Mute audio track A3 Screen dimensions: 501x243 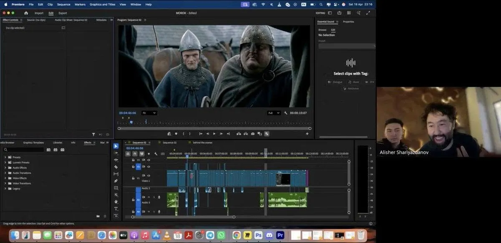pos(149,197)
